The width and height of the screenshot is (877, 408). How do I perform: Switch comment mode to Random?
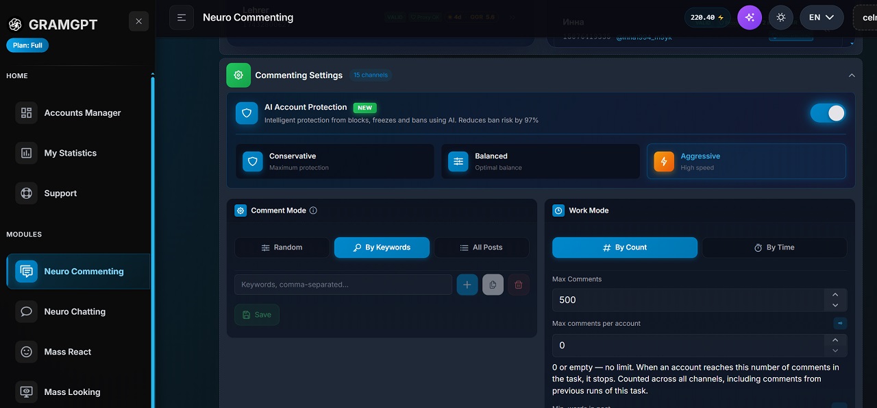click(282, 248)
